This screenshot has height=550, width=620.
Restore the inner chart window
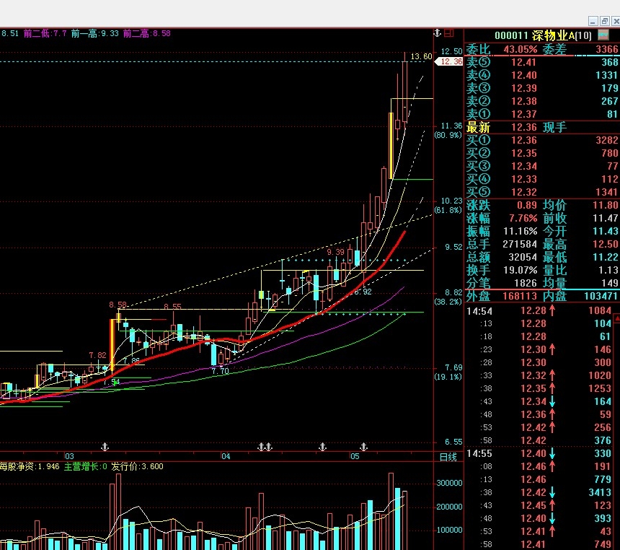[x=603, y=22]
